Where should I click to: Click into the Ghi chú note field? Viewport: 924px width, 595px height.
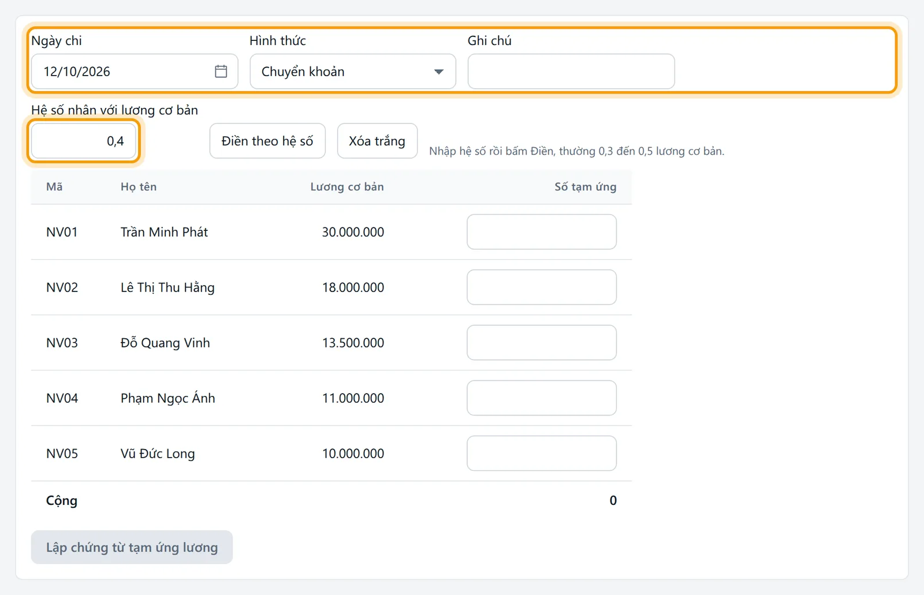571,72
